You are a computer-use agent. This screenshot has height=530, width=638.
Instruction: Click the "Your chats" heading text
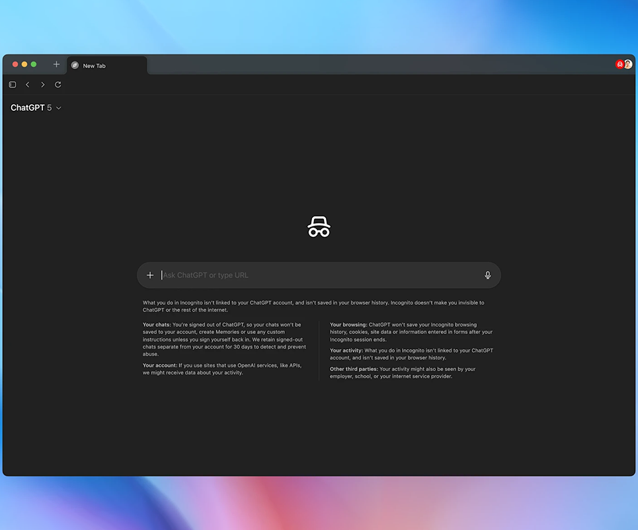(157, 325)
